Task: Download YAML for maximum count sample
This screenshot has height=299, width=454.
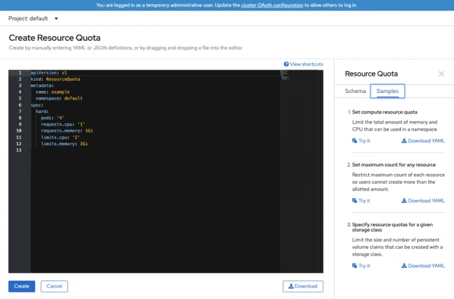Action: (423, 200)
